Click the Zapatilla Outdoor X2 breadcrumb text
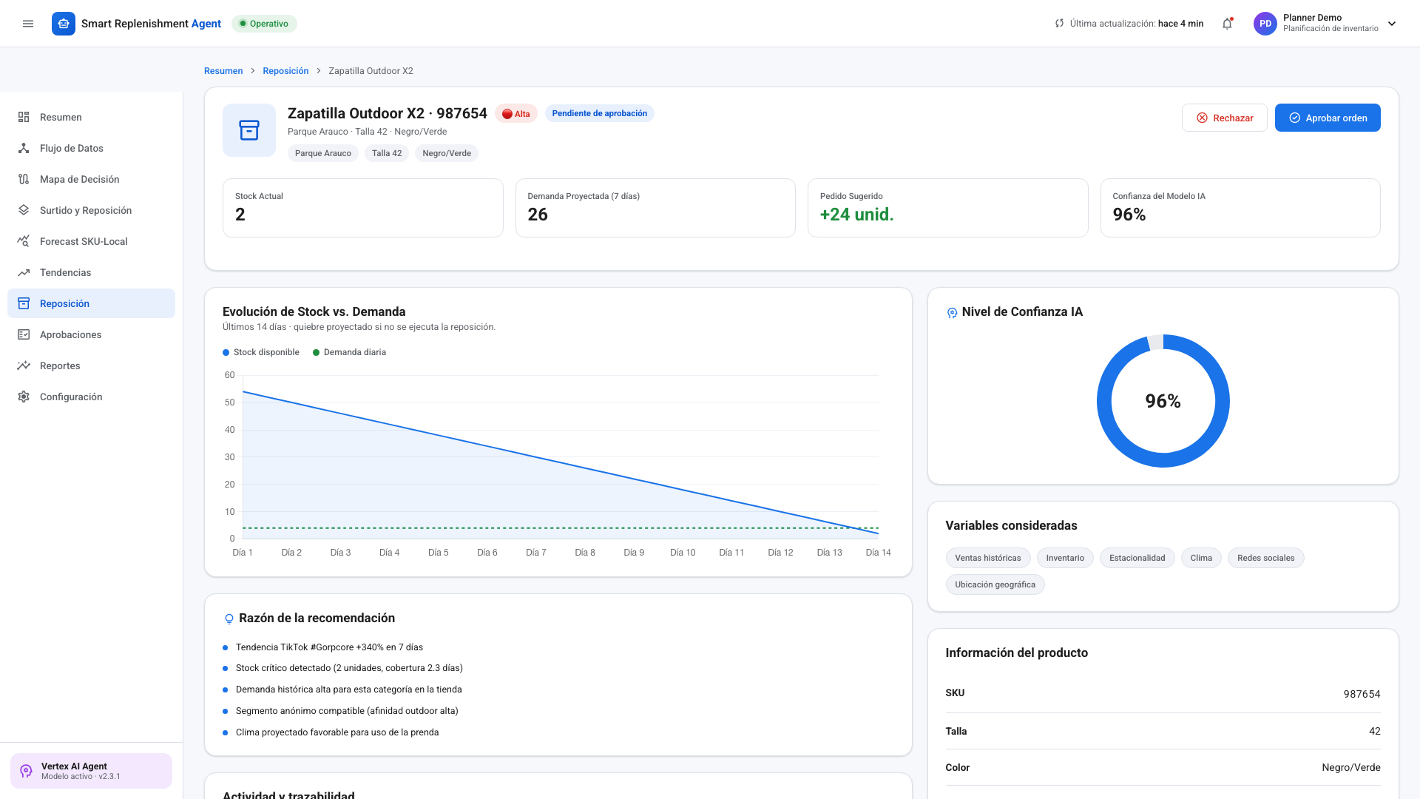1420x799 pixels. click(371, 71)
